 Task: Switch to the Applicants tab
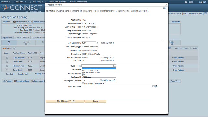[7, 38]
